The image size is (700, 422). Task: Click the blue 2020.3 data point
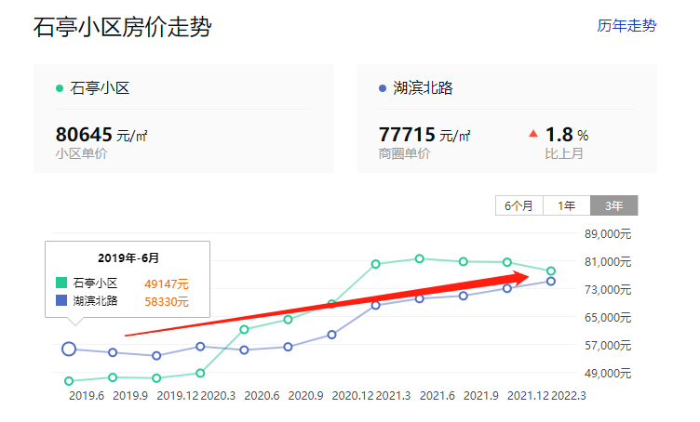(200, 347)
